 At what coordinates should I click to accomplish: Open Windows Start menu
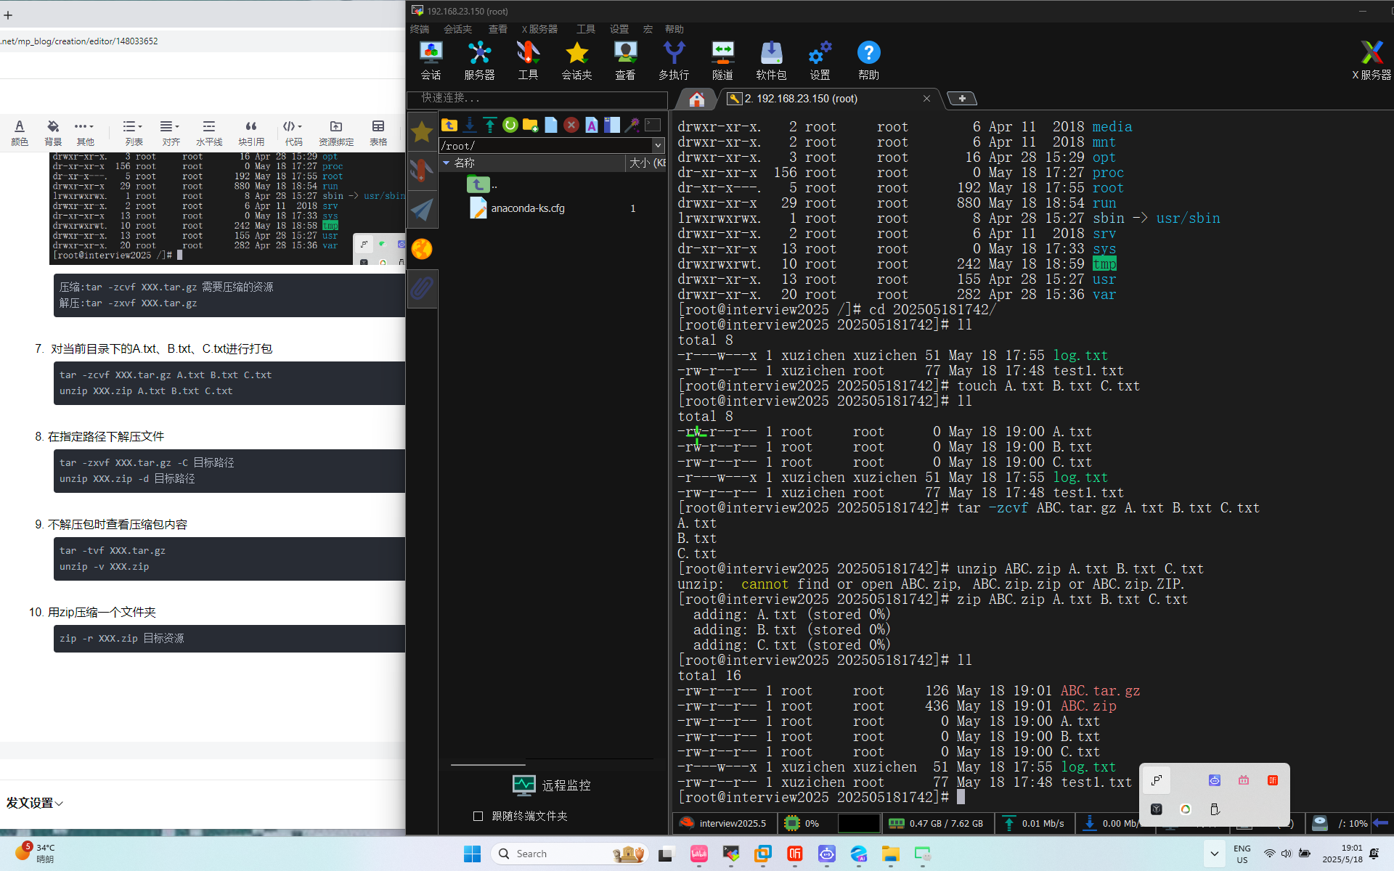pos(472,854)
